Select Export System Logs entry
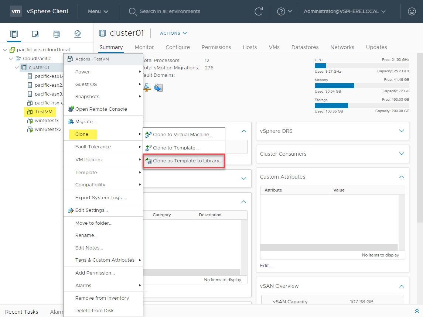Image resolution: width=423 pixels, height=317 pixels. point(103,197)
